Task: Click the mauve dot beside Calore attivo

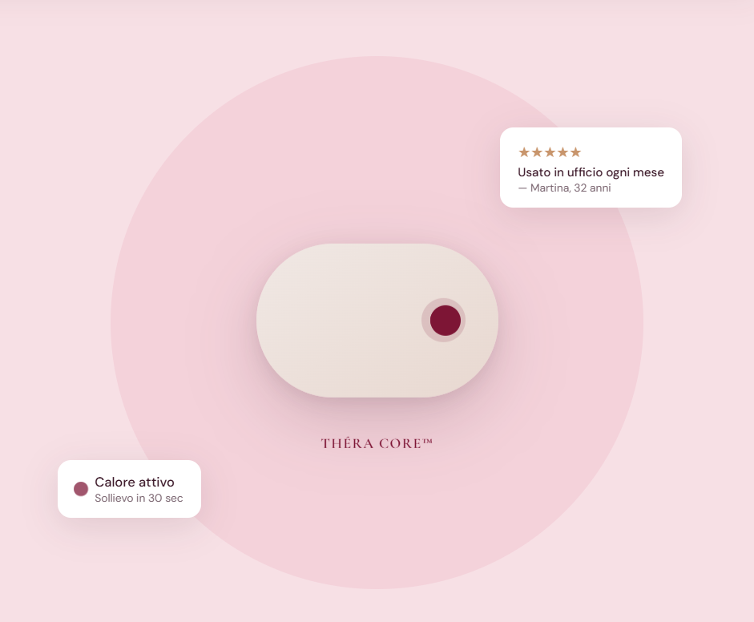Action: click(x=81, y=489)
